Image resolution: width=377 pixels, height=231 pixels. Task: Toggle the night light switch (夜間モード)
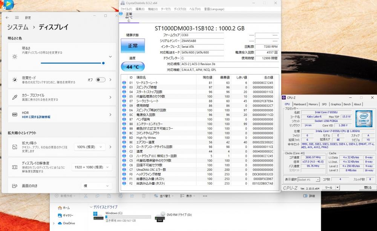coord(101,80)
